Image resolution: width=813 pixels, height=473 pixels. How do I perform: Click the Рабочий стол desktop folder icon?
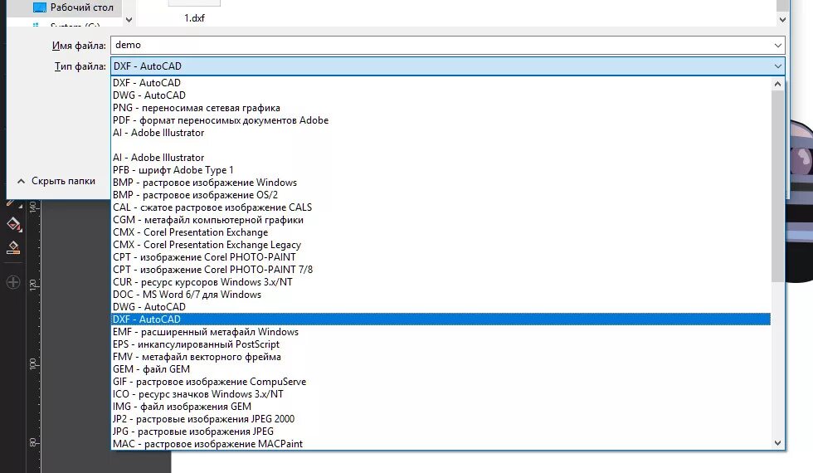click(40, 7)
